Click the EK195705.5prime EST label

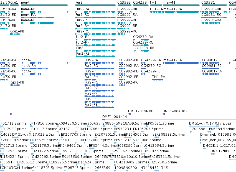pyautogui.click(x=148, y=129)
